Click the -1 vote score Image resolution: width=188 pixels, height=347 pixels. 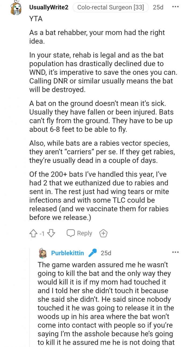[x=42, y=234]
